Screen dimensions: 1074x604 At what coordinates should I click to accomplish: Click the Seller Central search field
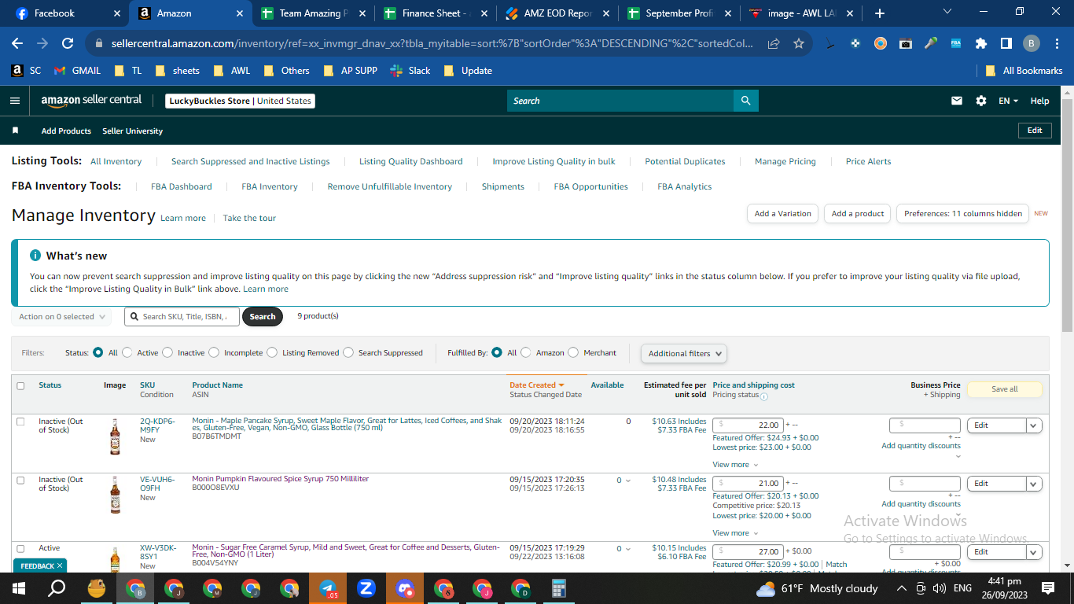click(x=620, y=101)
